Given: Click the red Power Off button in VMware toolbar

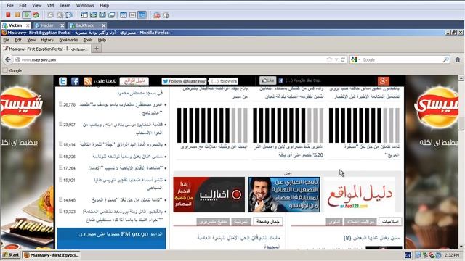Looking at the screenshot, I should 8,14.
